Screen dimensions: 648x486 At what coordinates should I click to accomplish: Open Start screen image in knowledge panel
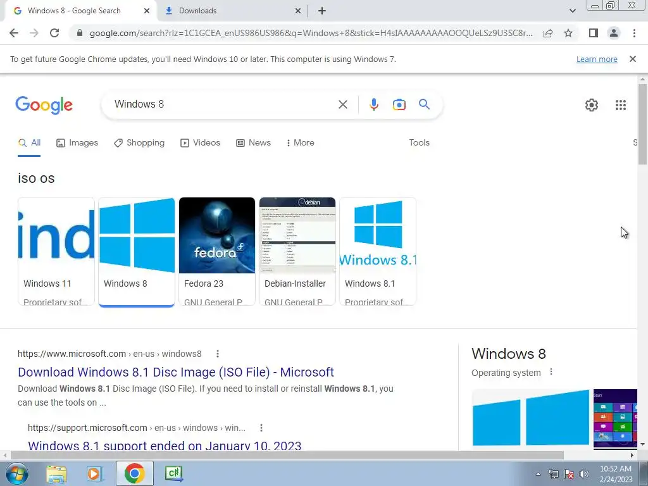click(x=615, y=418)
